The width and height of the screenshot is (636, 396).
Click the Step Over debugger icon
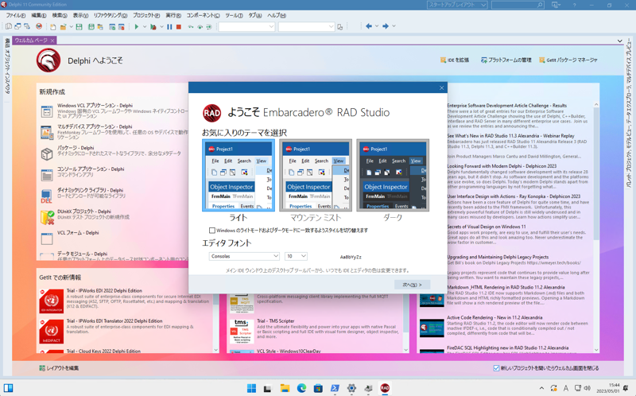[200, 27]
